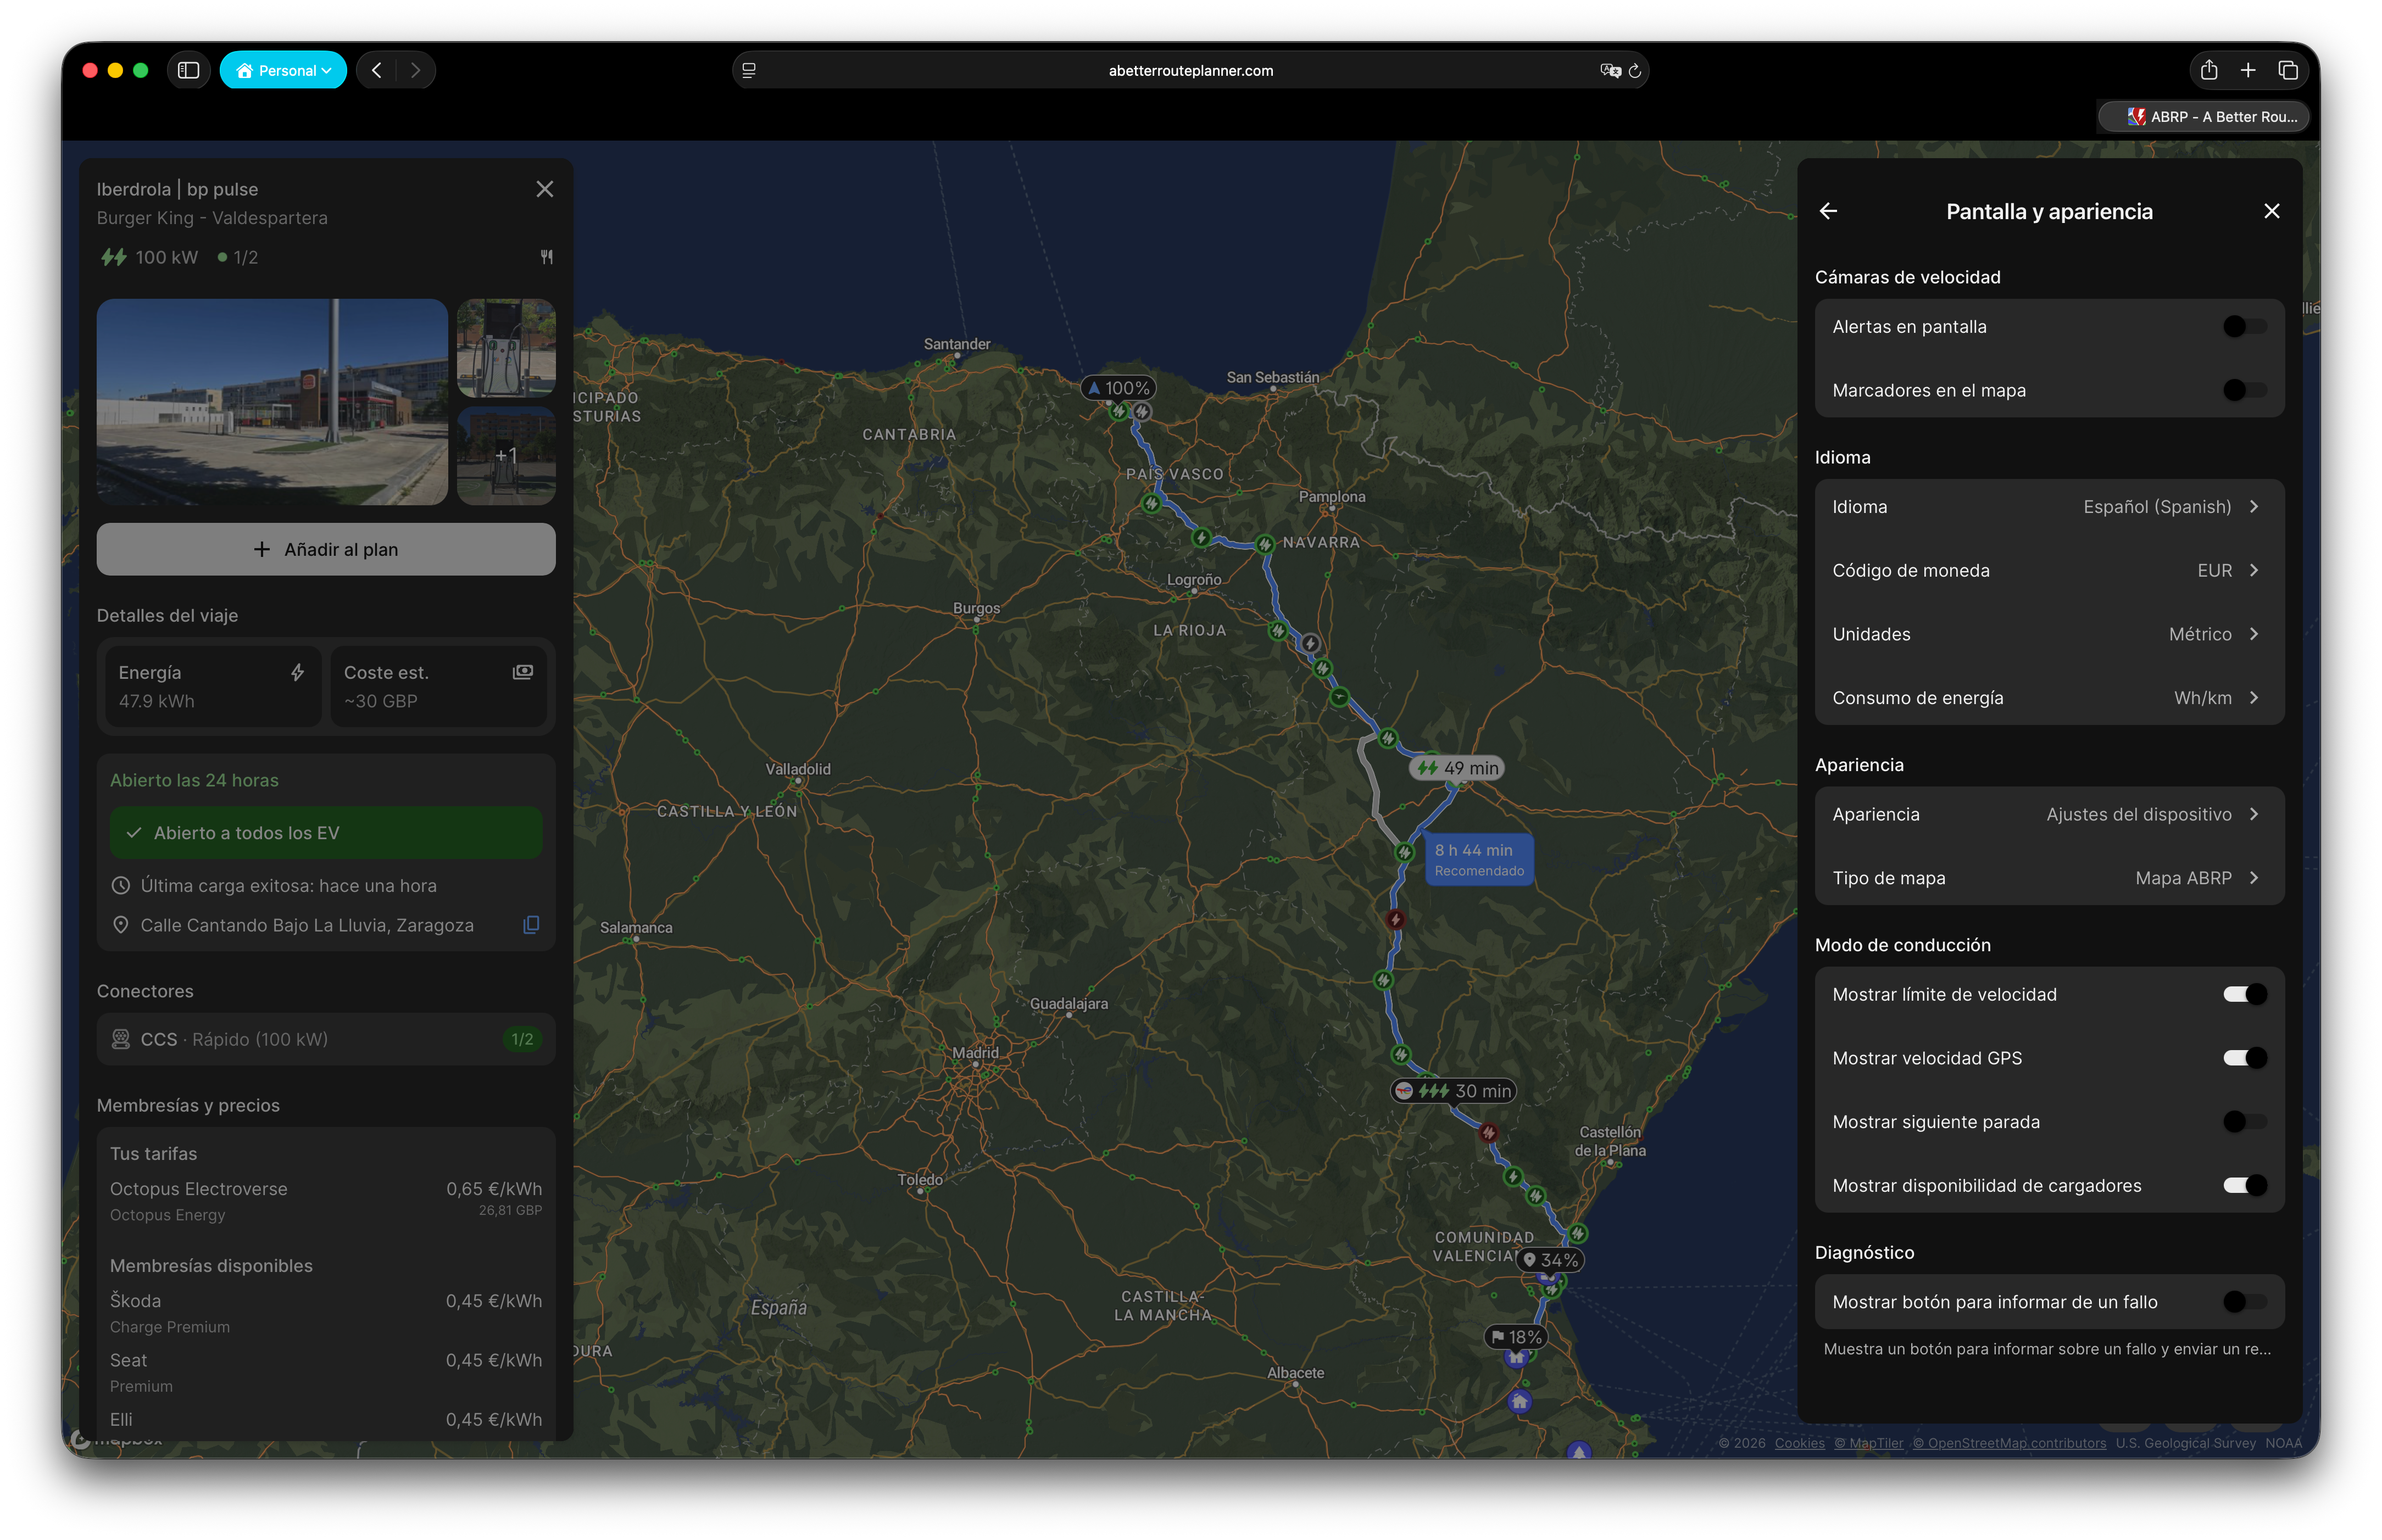Close the Iberdrola charger details panel
Image resolution: width=2382 pixels, height=1540 pixels.
544,189
